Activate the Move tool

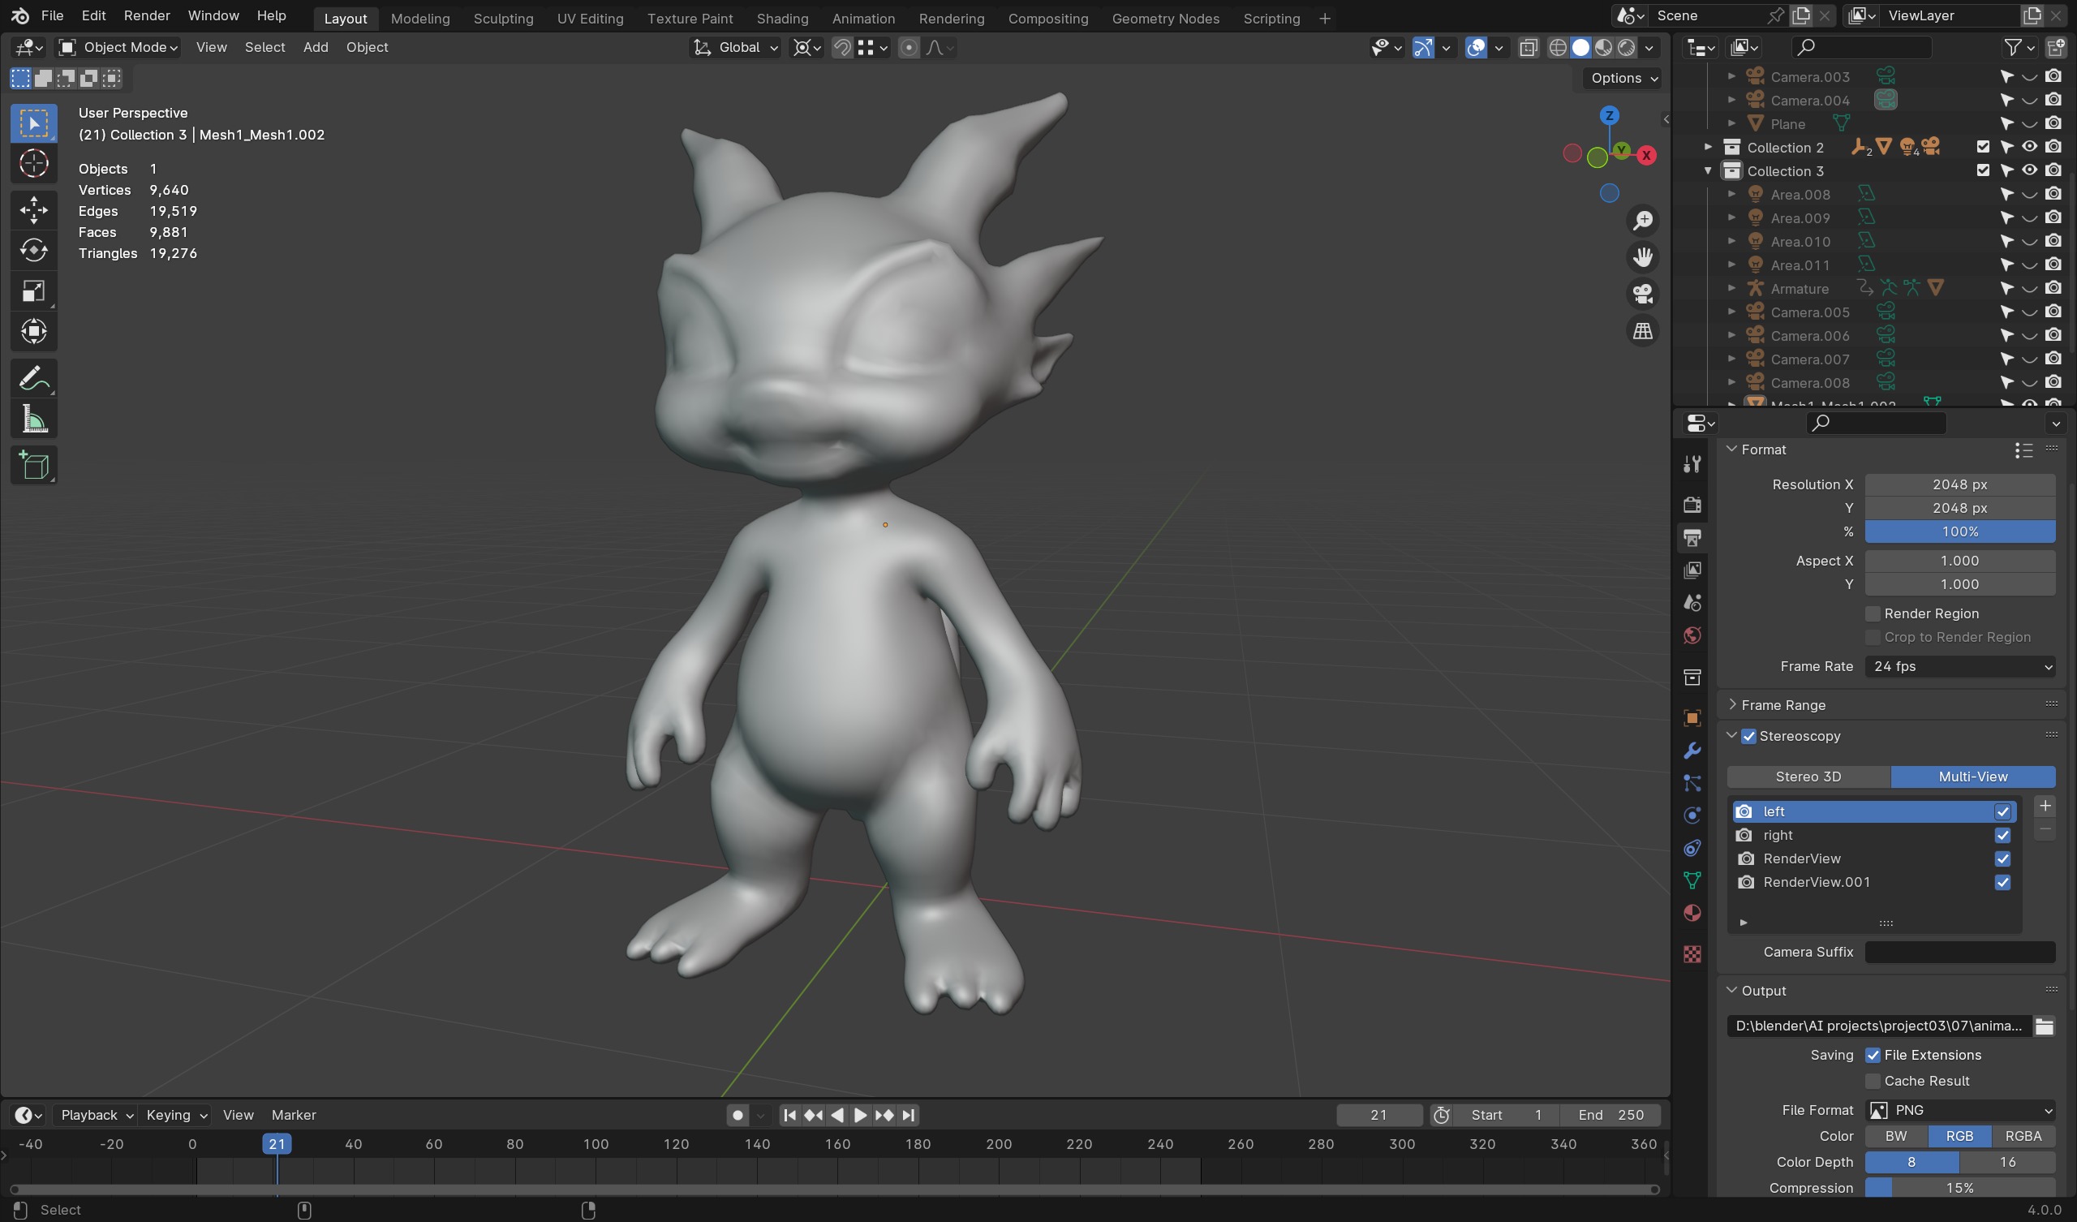[34, 209]
